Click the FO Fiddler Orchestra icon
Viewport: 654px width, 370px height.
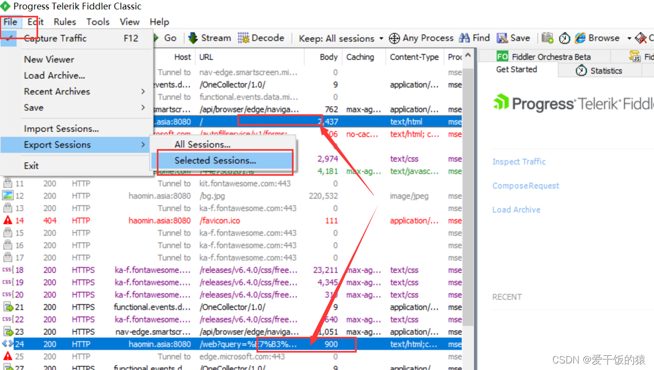[x=502, y=57]
